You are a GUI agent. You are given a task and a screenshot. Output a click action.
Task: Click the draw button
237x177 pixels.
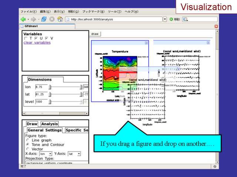click(x=95, y=34)
